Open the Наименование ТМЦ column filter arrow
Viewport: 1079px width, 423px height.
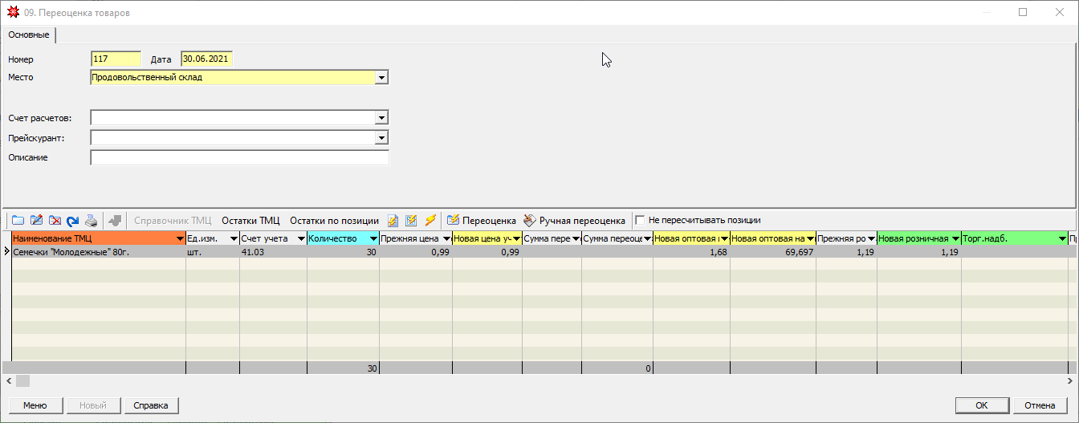click(179, 238)
